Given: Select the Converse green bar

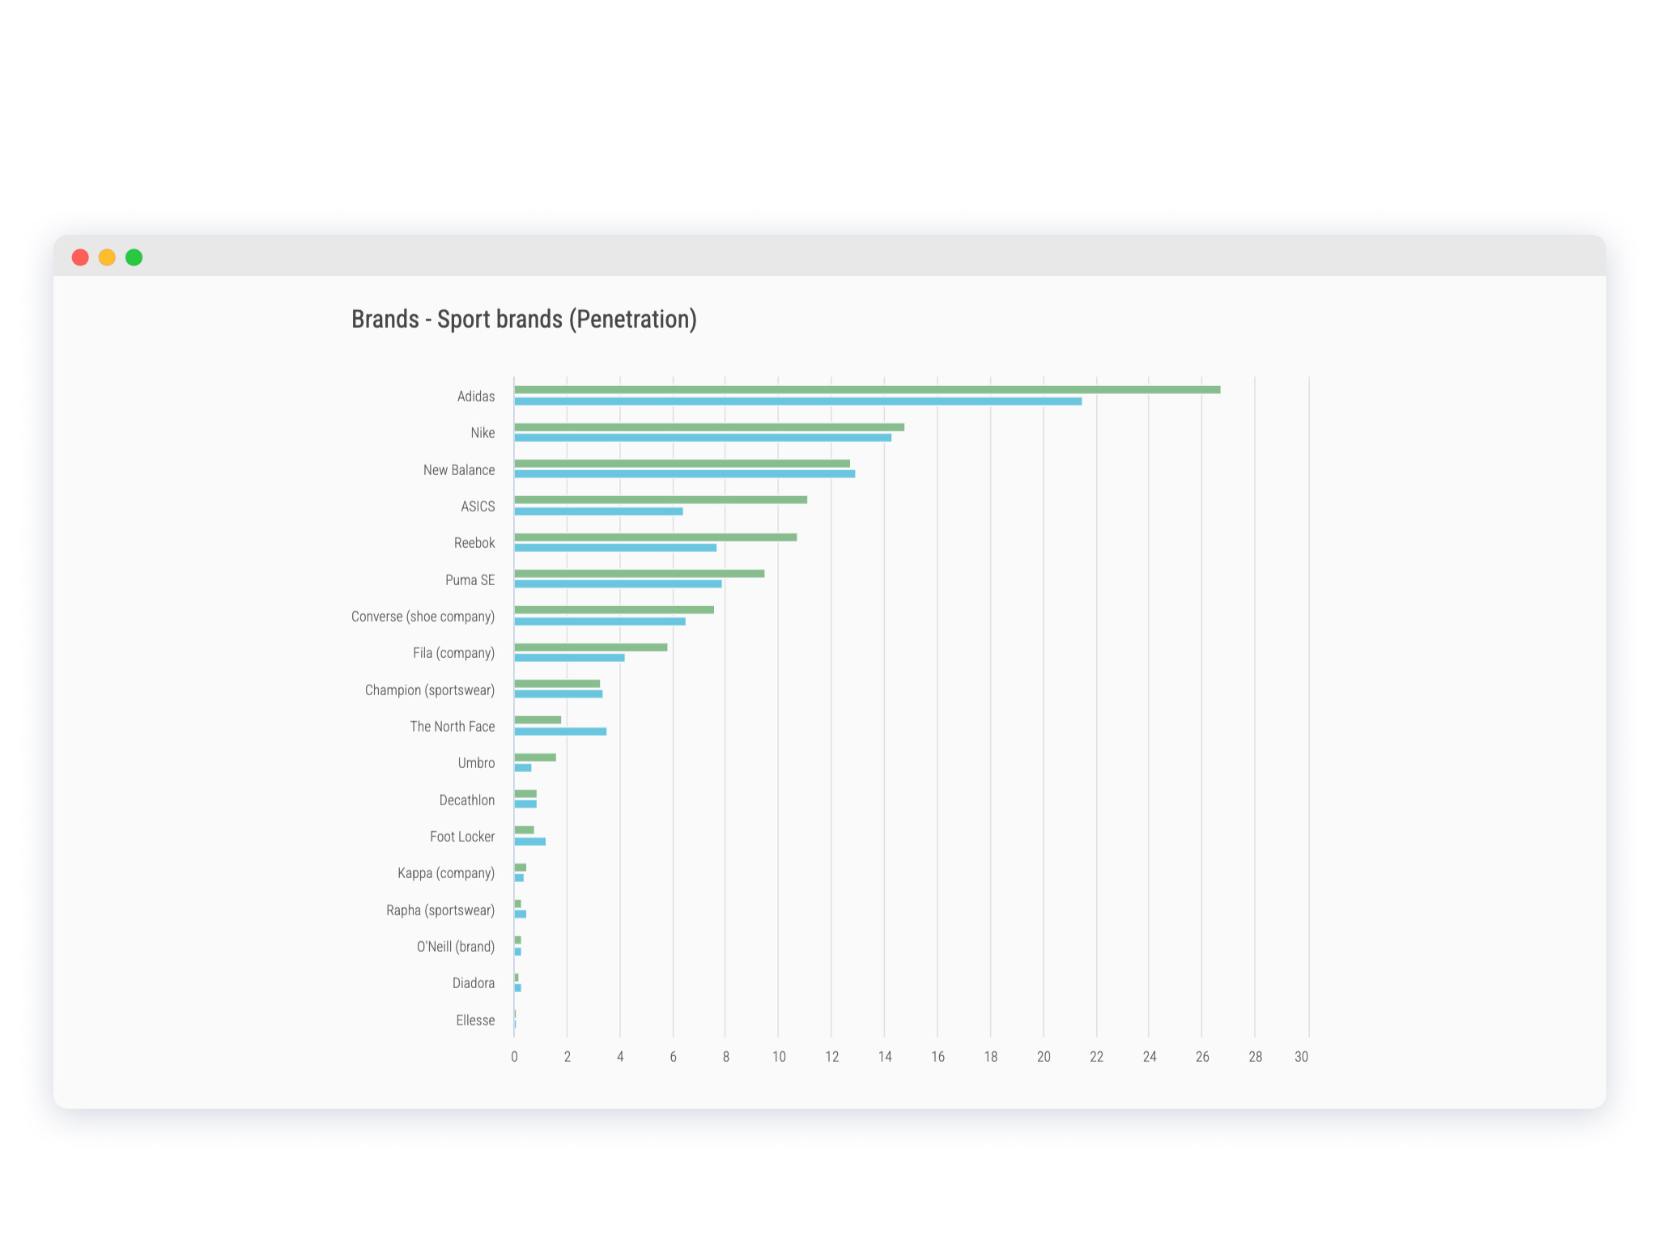Looking at the screenshot, I should point(614,610).
